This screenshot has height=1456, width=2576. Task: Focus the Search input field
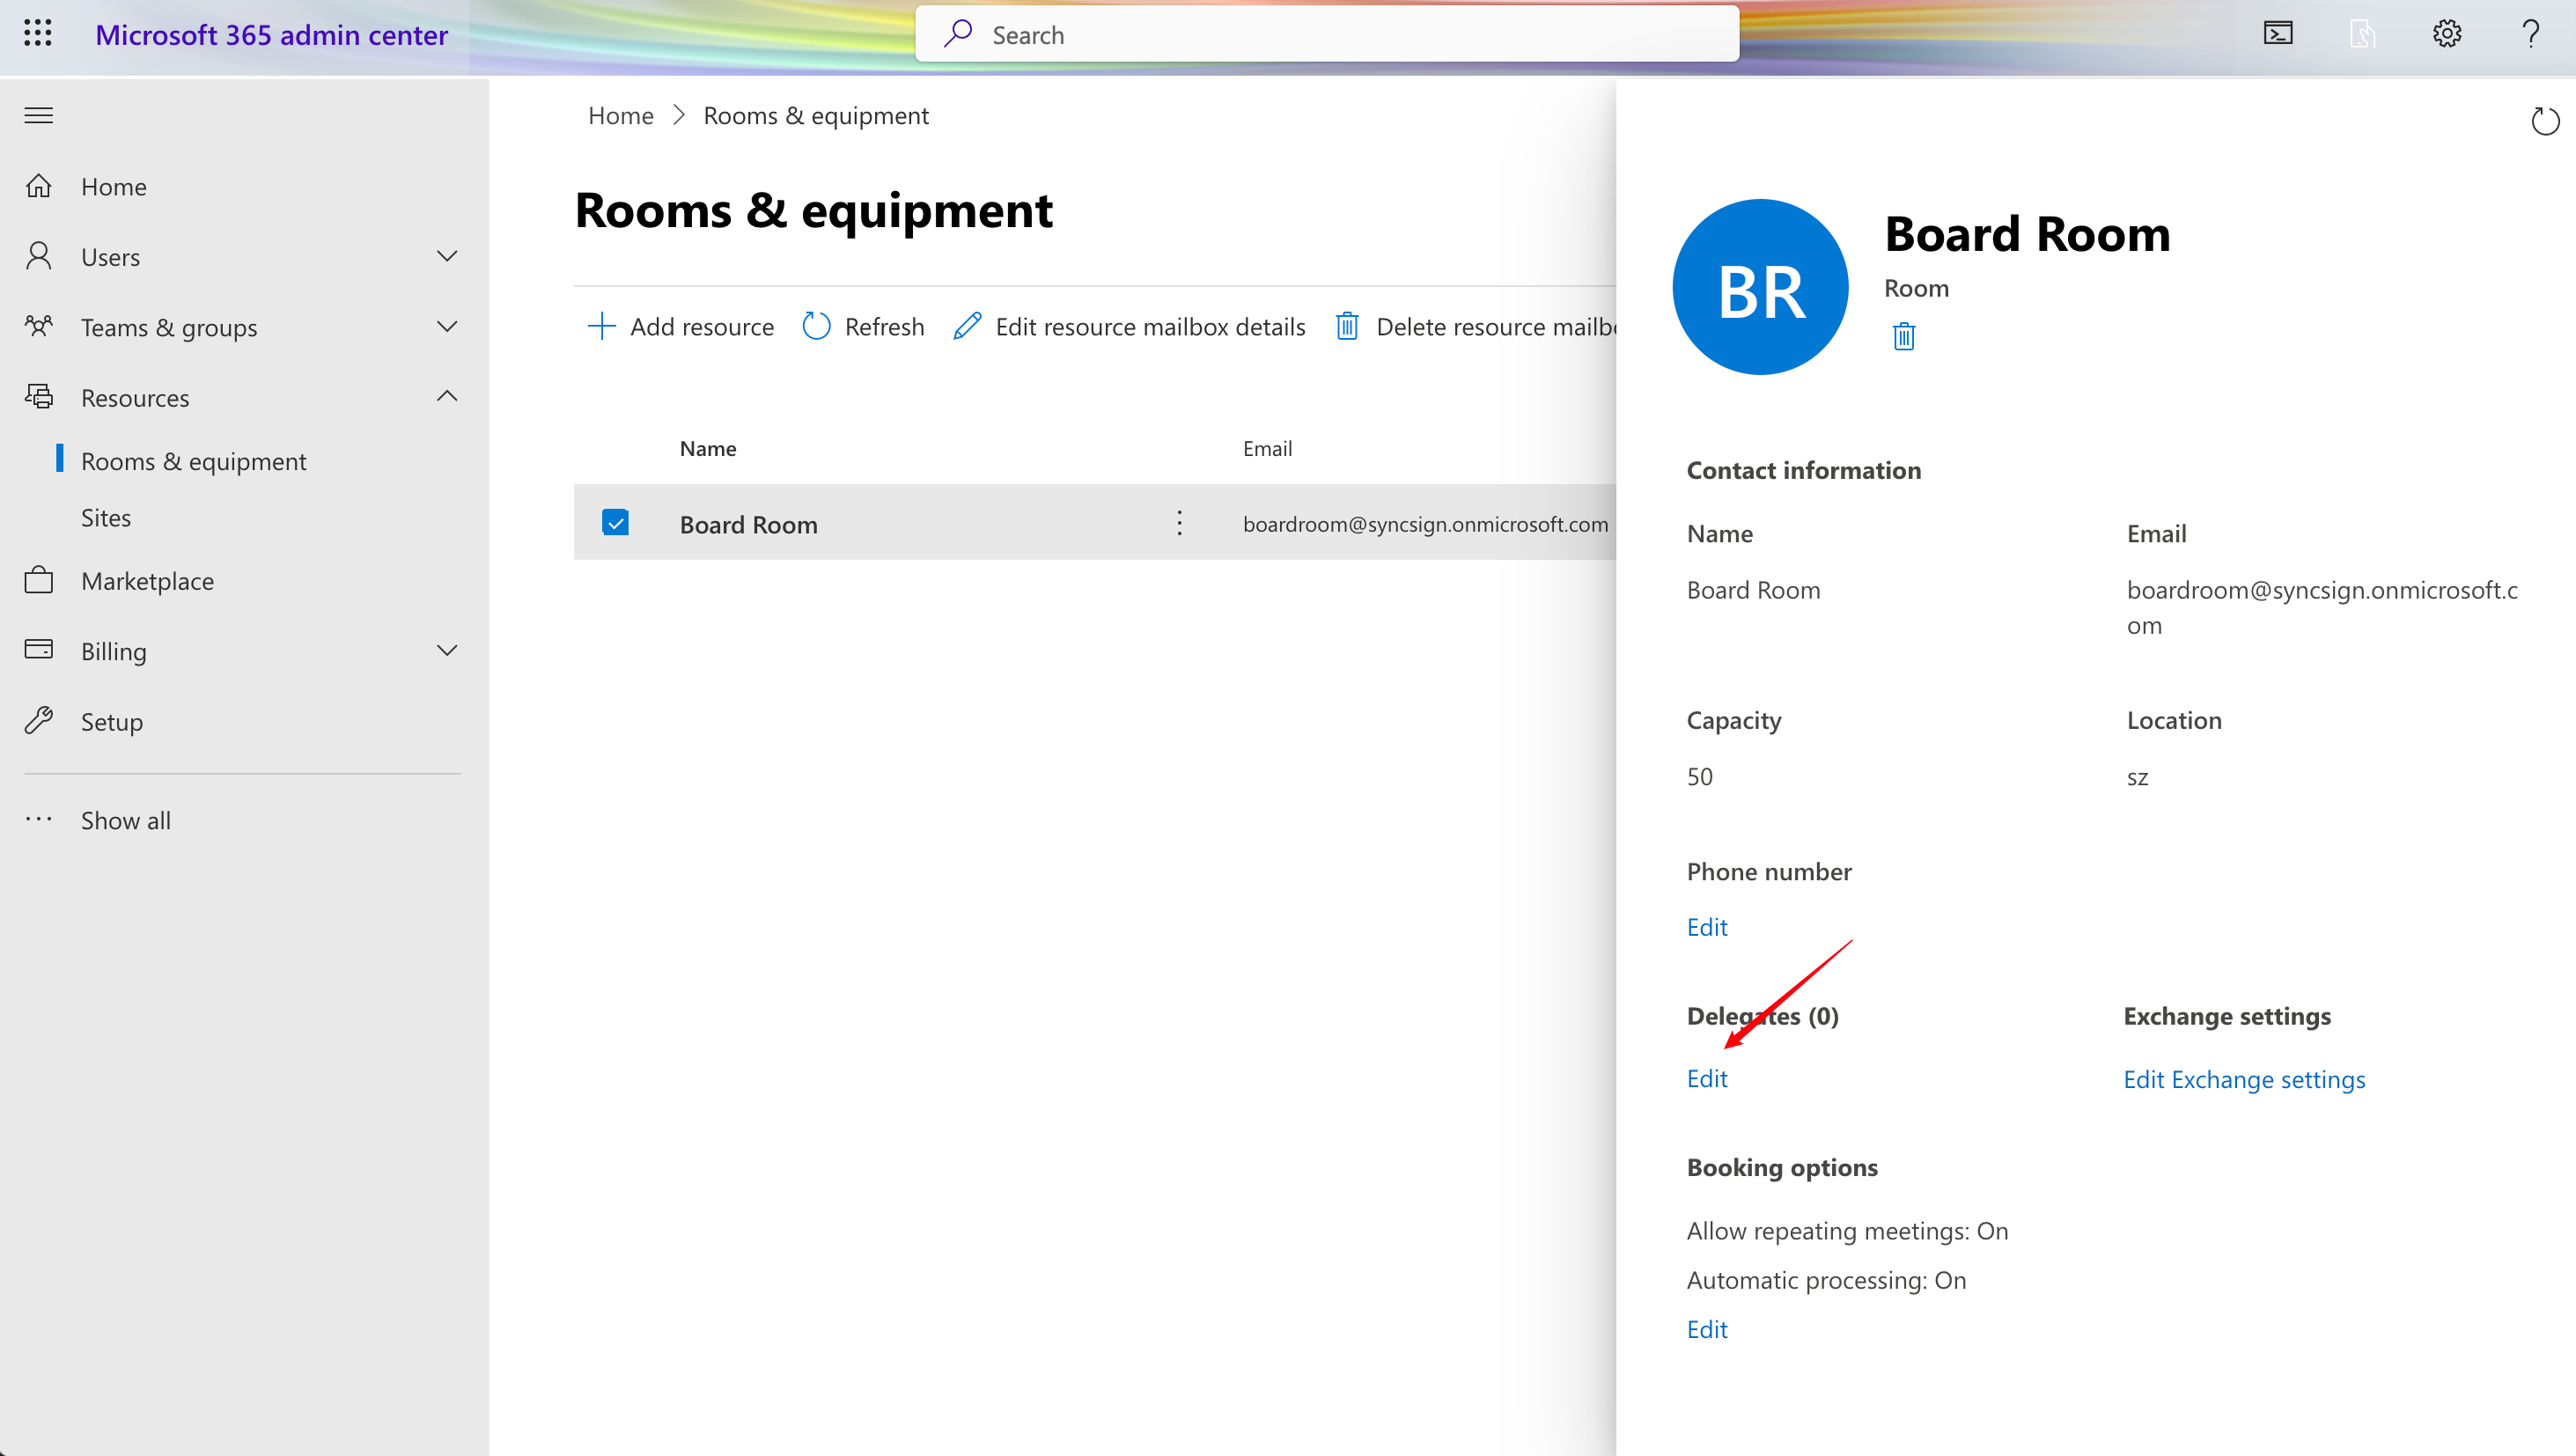coord(1327,34)
